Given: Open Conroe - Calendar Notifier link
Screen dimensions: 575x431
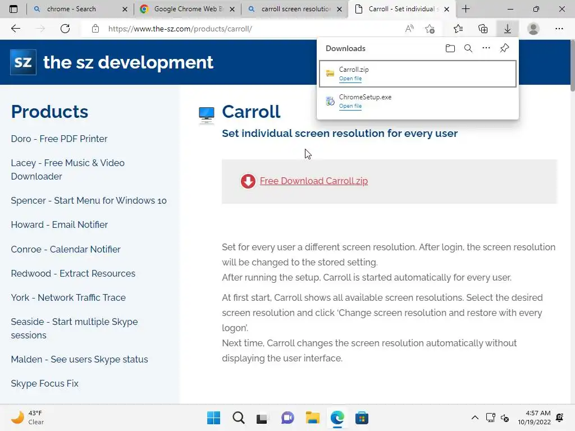Looking at the screenshot, I should coord(66,249).
